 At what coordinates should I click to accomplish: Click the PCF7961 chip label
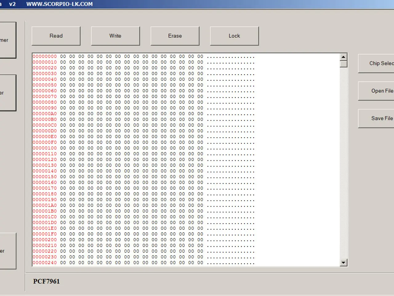click(x=46, y=281)
